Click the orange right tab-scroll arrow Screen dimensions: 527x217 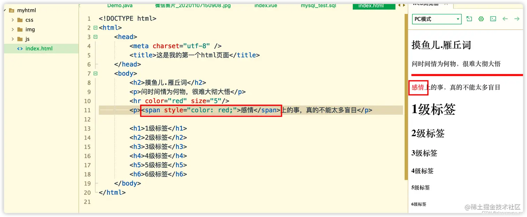pyautogui.click(x=404, y=5)
